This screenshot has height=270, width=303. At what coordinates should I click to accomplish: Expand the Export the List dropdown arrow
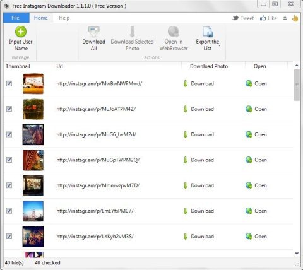[x=220, y=45]
